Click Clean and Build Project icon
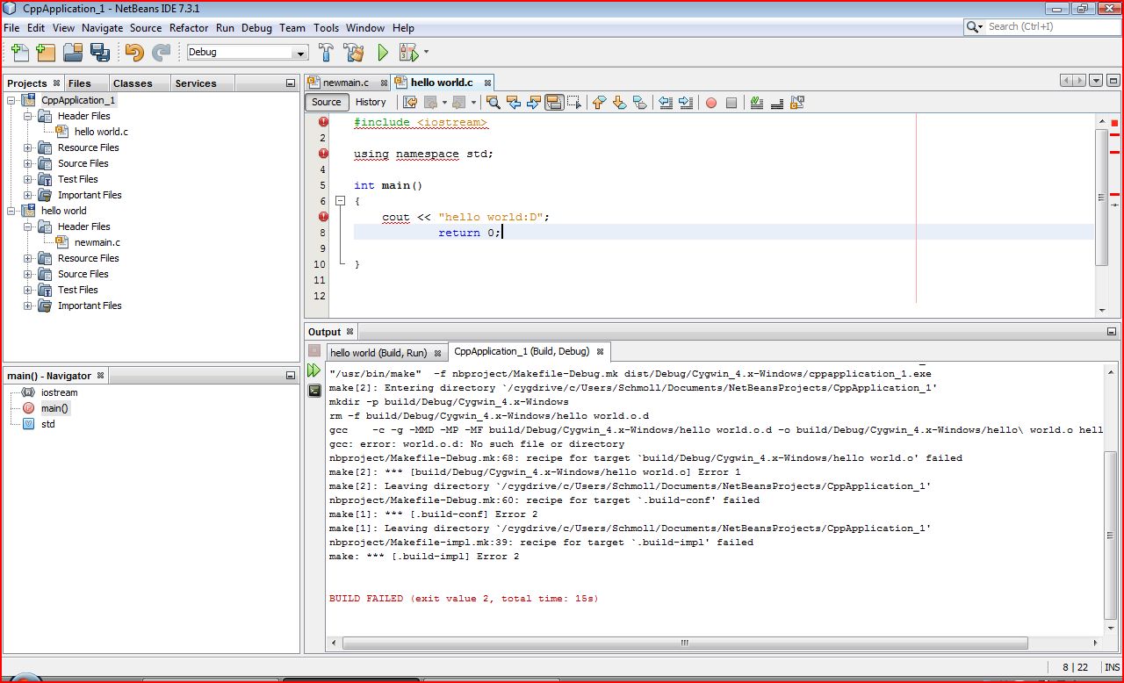1124x683 pixels. tap(354, 53)
